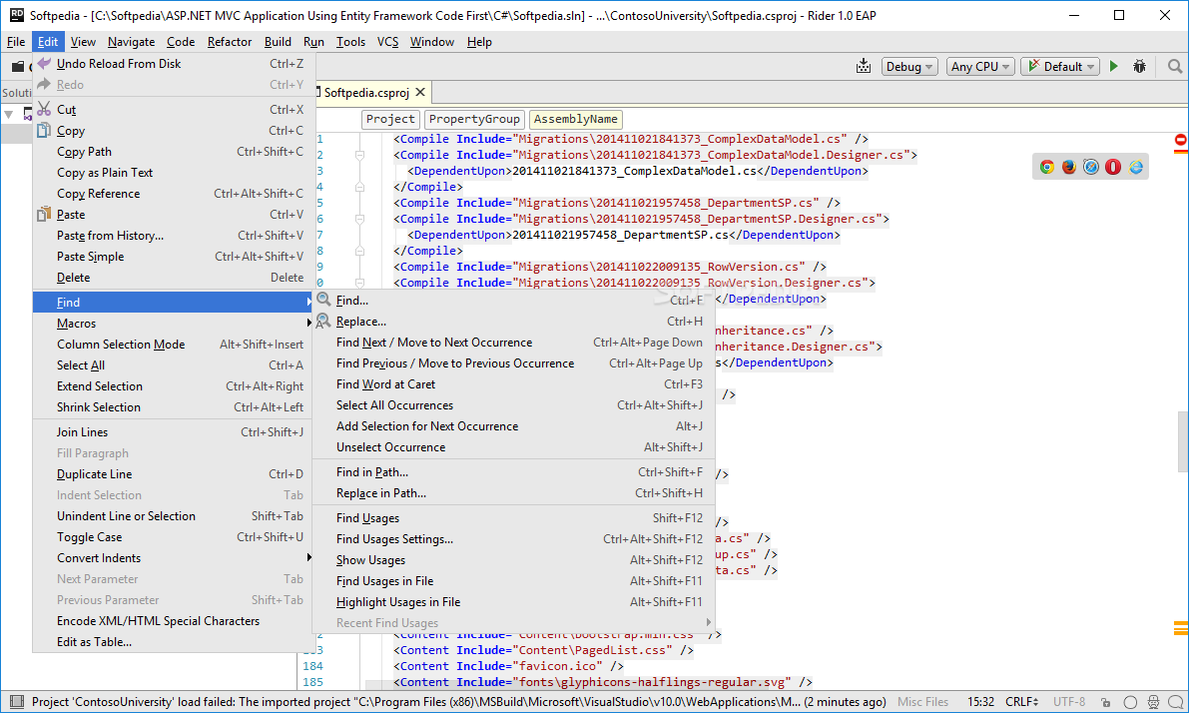Viewport: 1189px width, 713px height.
Task: Choose Join Lines from Edit menu
Action: [x=173, y=432]
